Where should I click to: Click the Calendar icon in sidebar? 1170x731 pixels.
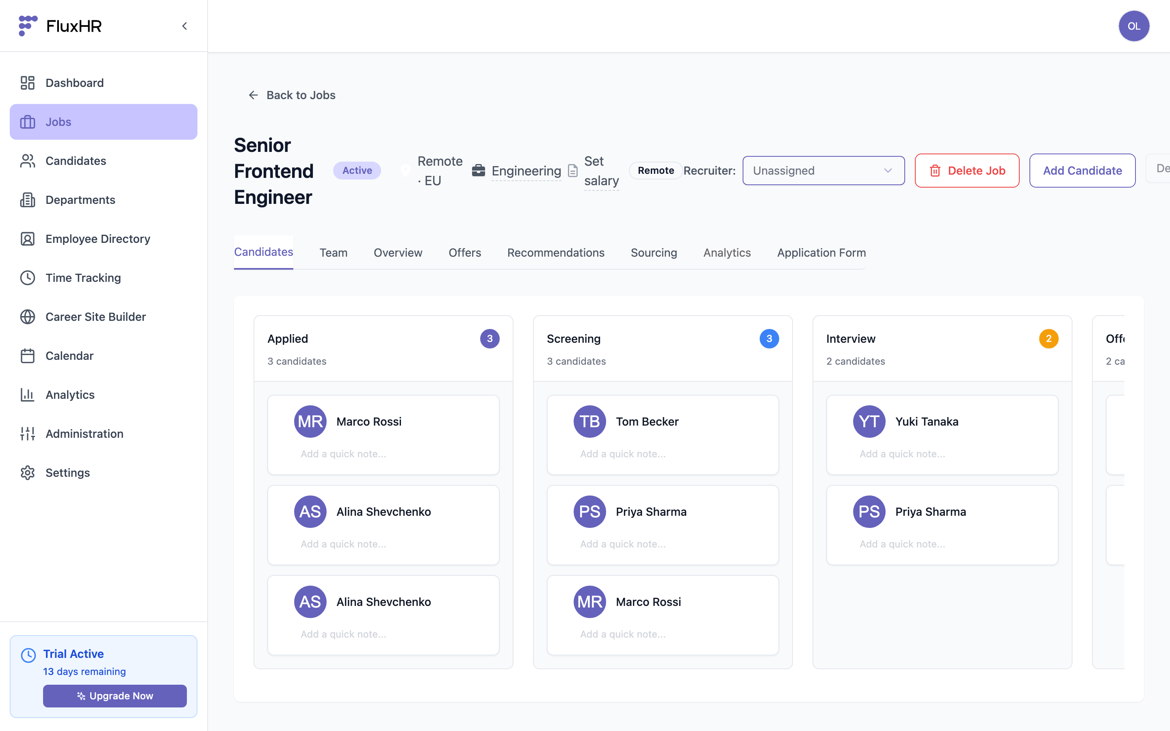click(x=28, y=356)
